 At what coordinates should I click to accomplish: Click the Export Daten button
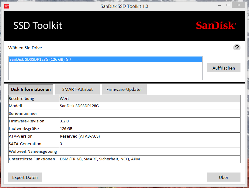tap(25, 177)
